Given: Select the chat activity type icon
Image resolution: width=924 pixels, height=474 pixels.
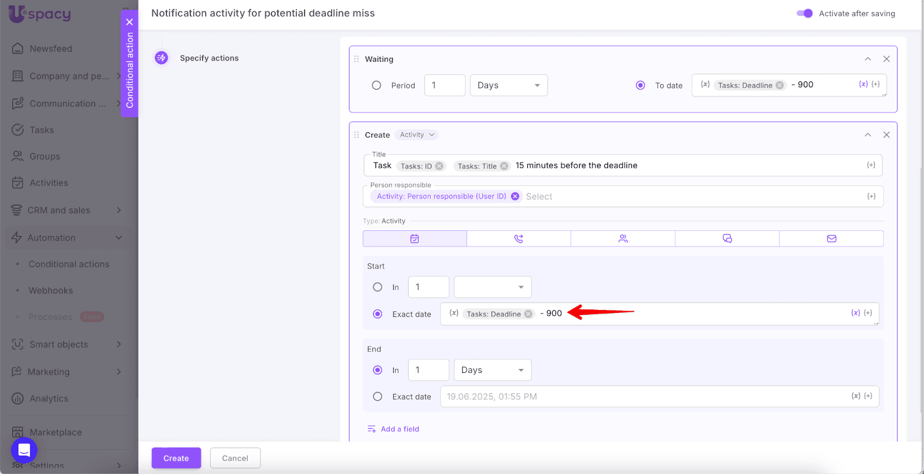Looking at the screenshot, I should pyautogui.click(x=727, y=238).
